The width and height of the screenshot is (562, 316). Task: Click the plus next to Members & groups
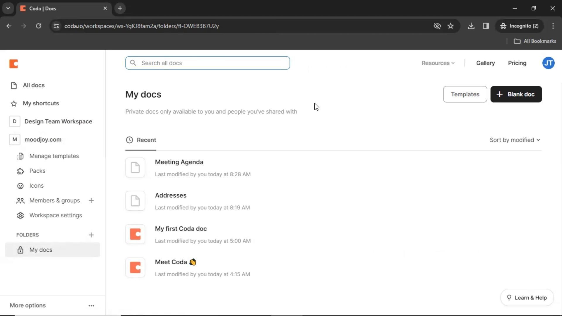(x=91, y=200)
